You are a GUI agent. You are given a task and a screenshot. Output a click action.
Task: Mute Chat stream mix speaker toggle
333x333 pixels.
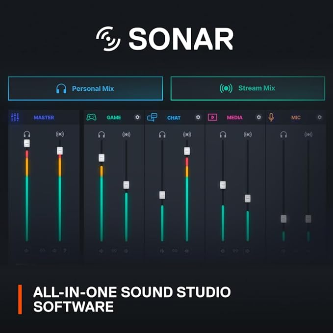tap(187, 251)
